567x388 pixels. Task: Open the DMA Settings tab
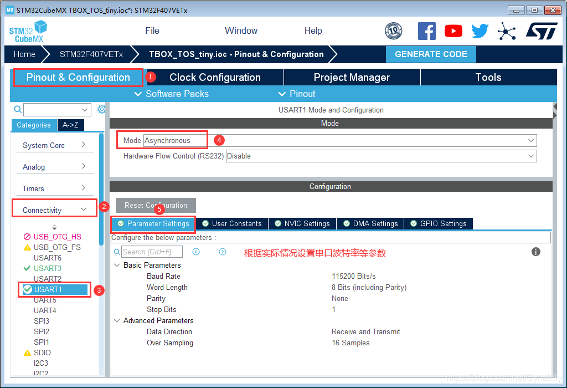coord(370,224)
